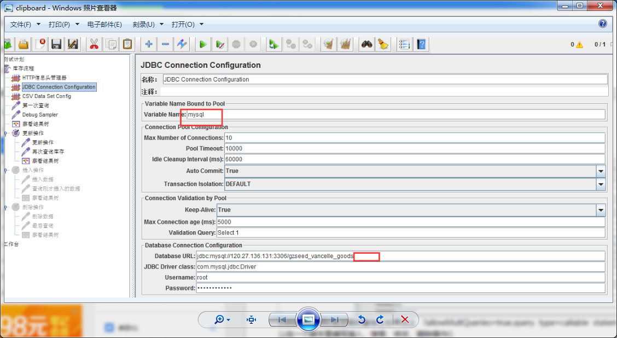This screenshot has width=617, height=338.
Task: Save the test plan with floppy icon
Action: pyautogui.click(x=56, y=44)
